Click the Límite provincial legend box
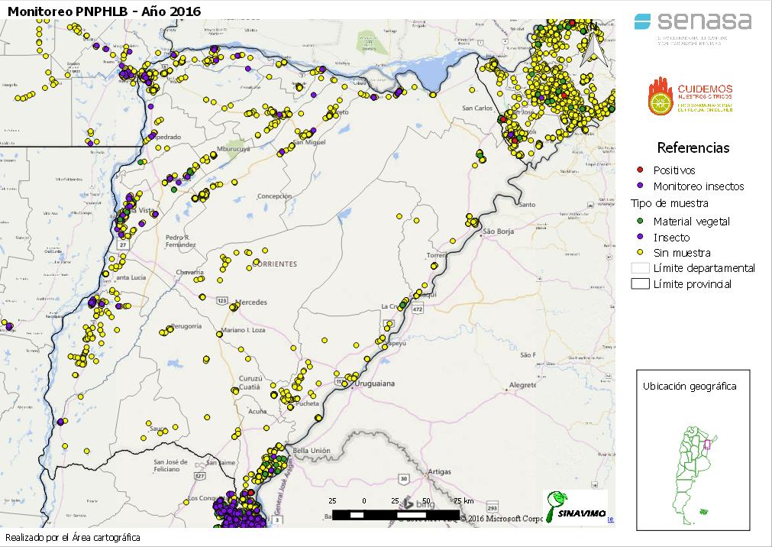 pos(639,284)
